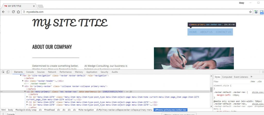The height and width of the screenshot is (115, 264).
Task: Click the CONTACT US navigation link
Action: (224, 32)
